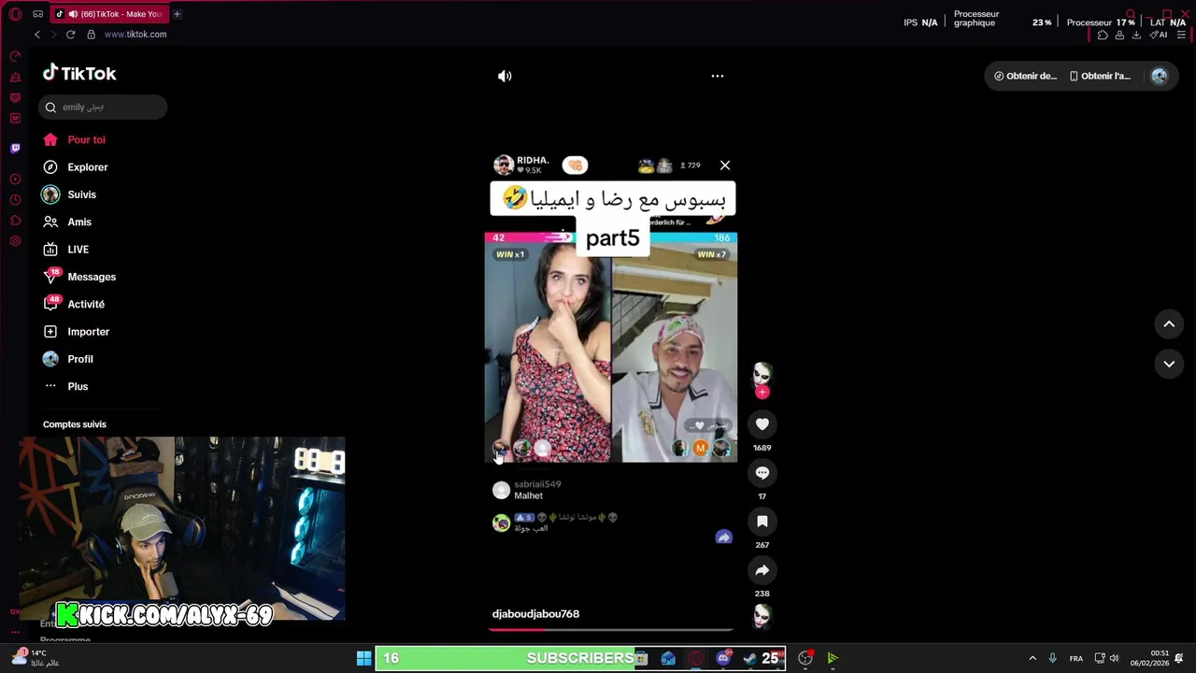This screenshot has width=1196, height=673.
Task: Open the Suivis feed
Action: coord(70,194)
